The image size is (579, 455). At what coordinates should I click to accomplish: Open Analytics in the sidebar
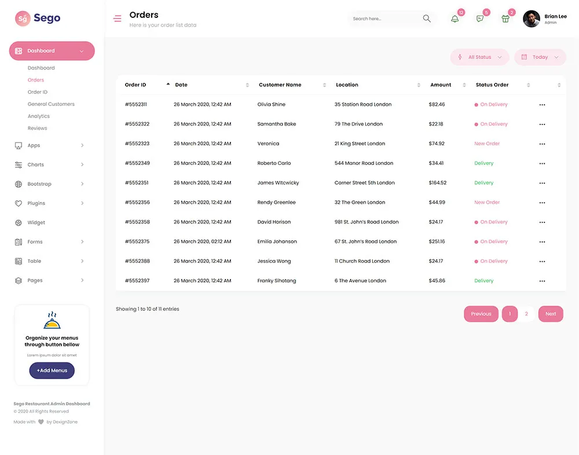(x=38, y=116)
